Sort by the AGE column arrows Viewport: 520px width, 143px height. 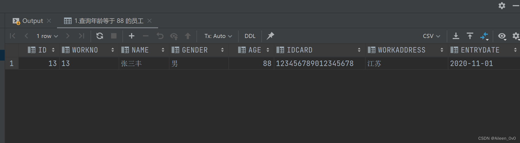(x=268, y=50)
